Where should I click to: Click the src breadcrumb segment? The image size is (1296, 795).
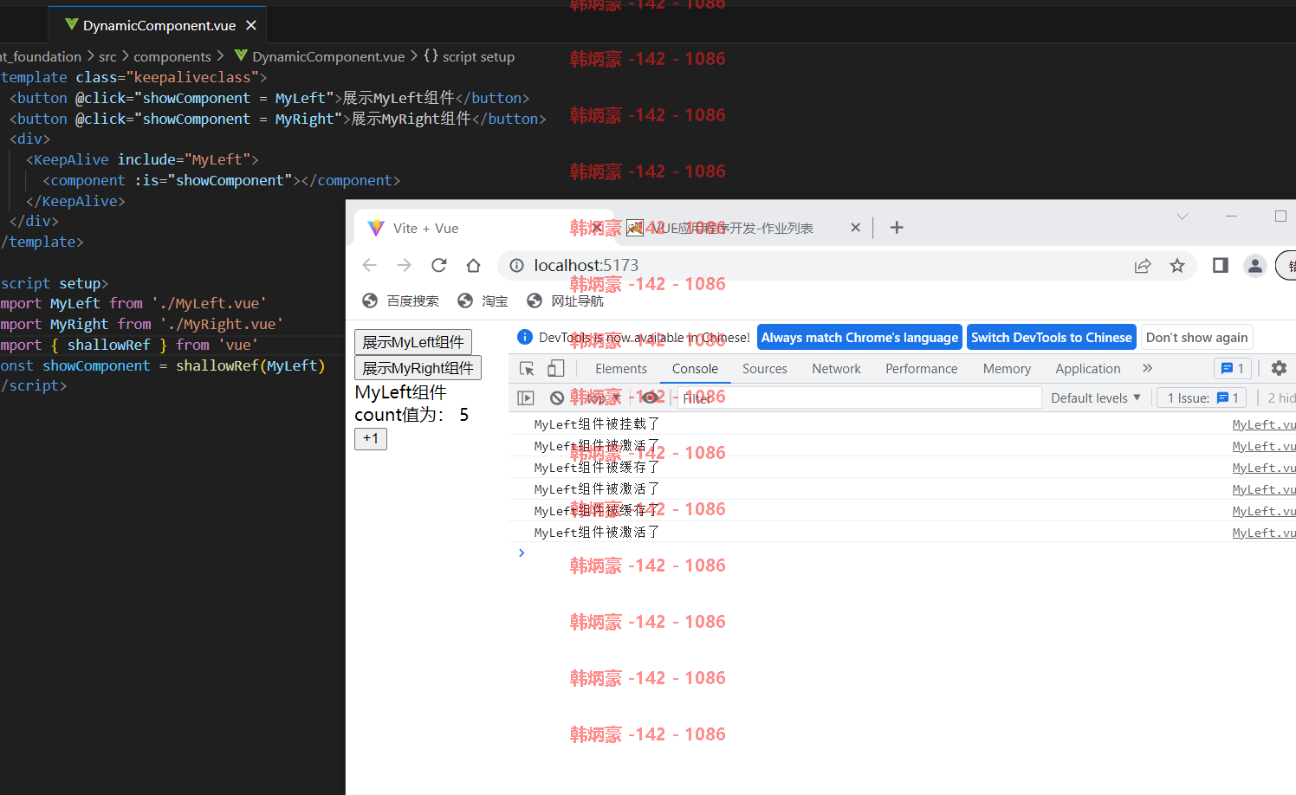point(107,56)
